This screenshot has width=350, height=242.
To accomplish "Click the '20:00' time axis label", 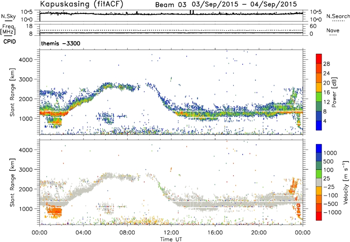I will click(259, 233).
